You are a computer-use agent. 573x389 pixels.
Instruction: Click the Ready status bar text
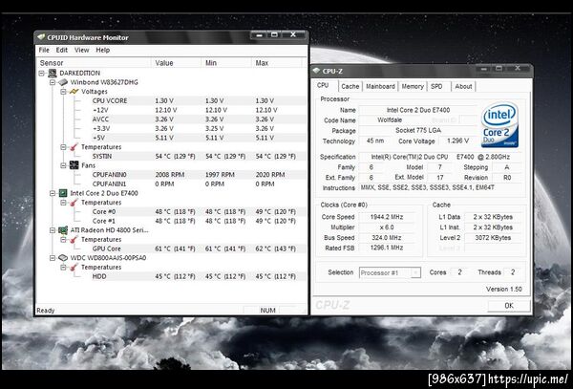click(46, 311)
